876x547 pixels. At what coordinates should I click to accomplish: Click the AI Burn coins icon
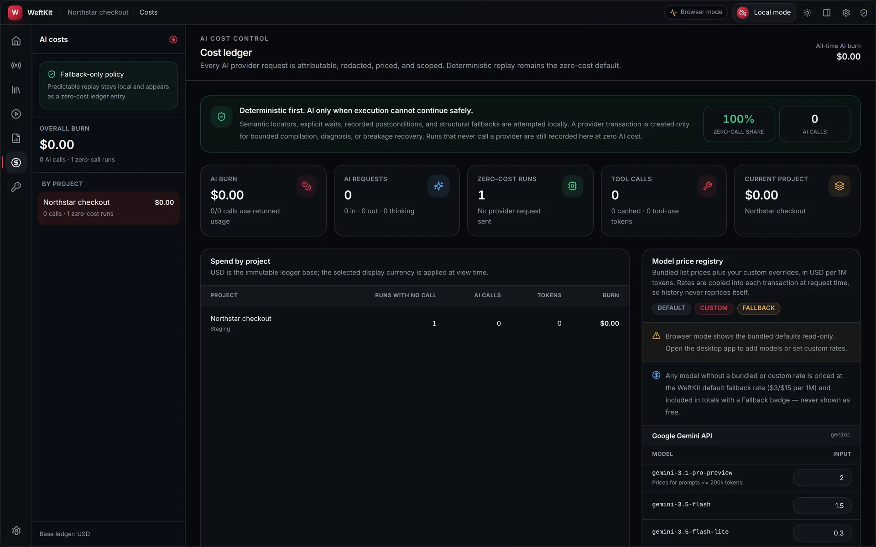click(x=307, y=186)
